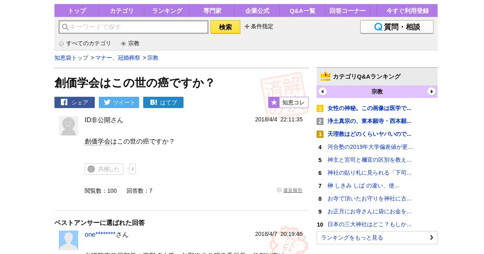Expand the 条件指定 search conditions

259,27
